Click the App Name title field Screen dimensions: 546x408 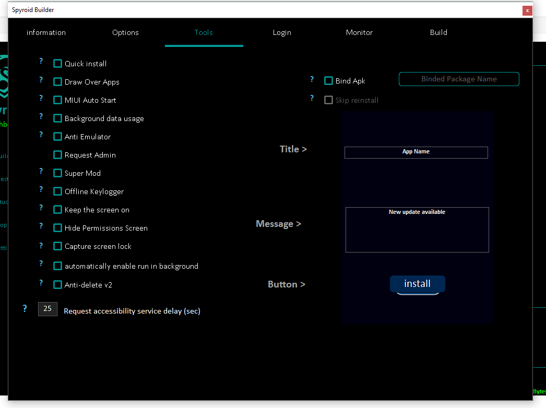[416, 152]
